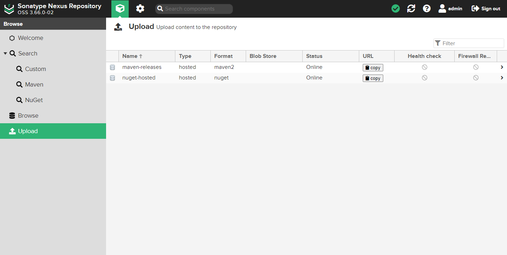The height and width of the screenshot is (255, 507).
Task: Open the Help question mark icon
Action: pos(427,8)
